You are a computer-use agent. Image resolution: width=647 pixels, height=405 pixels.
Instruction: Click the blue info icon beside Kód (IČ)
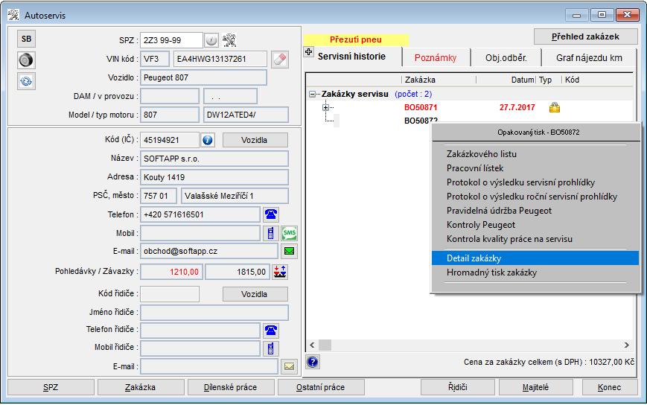[208, 140]
